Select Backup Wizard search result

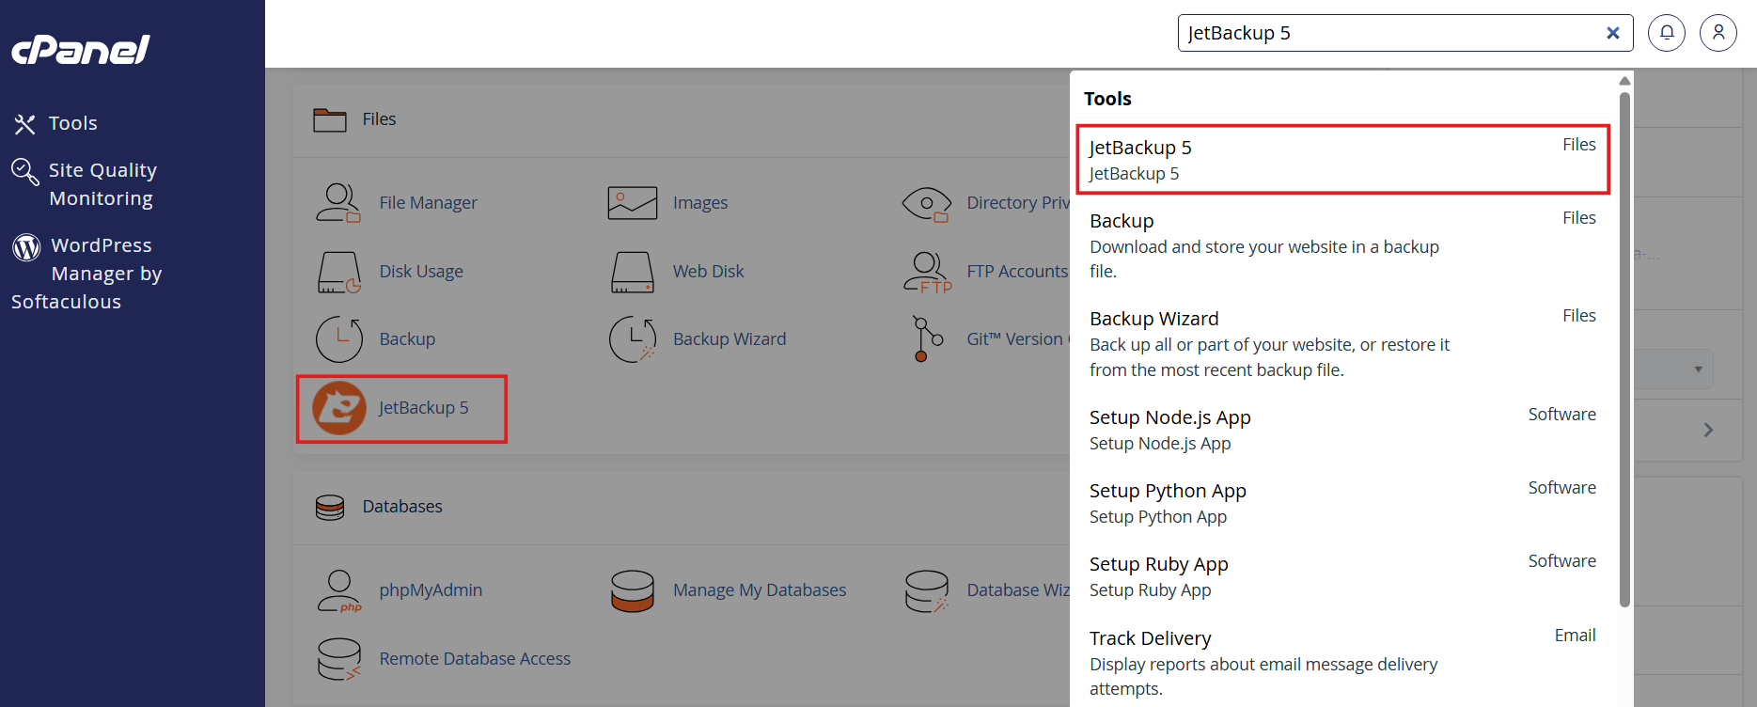[x=1342, y=343]
